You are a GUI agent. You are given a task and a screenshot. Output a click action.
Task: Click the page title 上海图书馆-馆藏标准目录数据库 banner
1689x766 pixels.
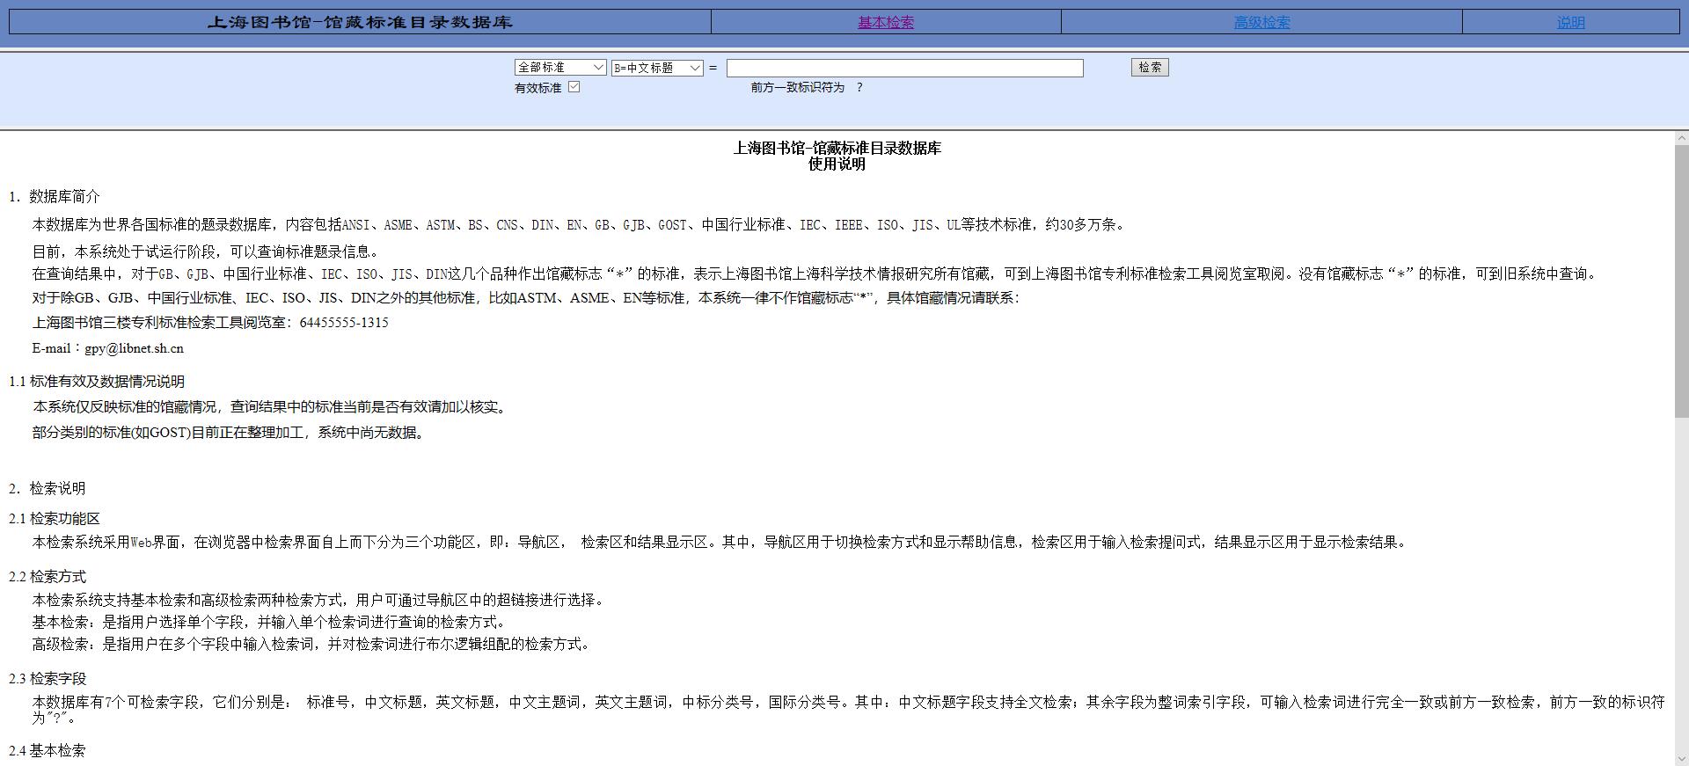360,23
